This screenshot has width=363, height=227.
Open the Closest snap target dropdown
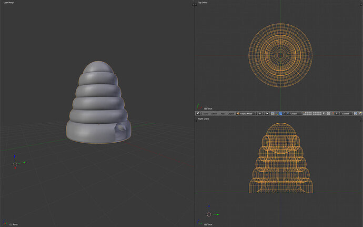point(348,113)
